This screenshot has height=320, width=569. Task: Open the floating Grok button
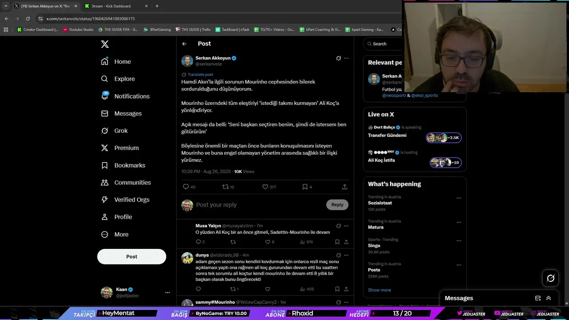[x=551, y=278]
